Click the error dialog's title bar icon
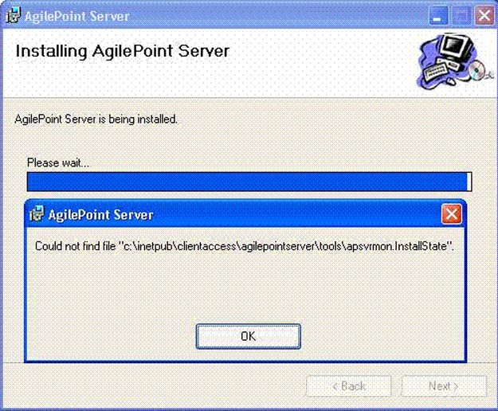 [37, 215]
